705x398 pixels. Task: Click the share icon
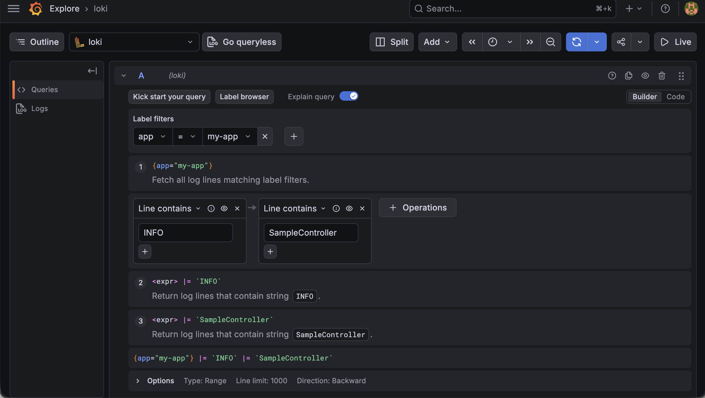pos(621,42)
